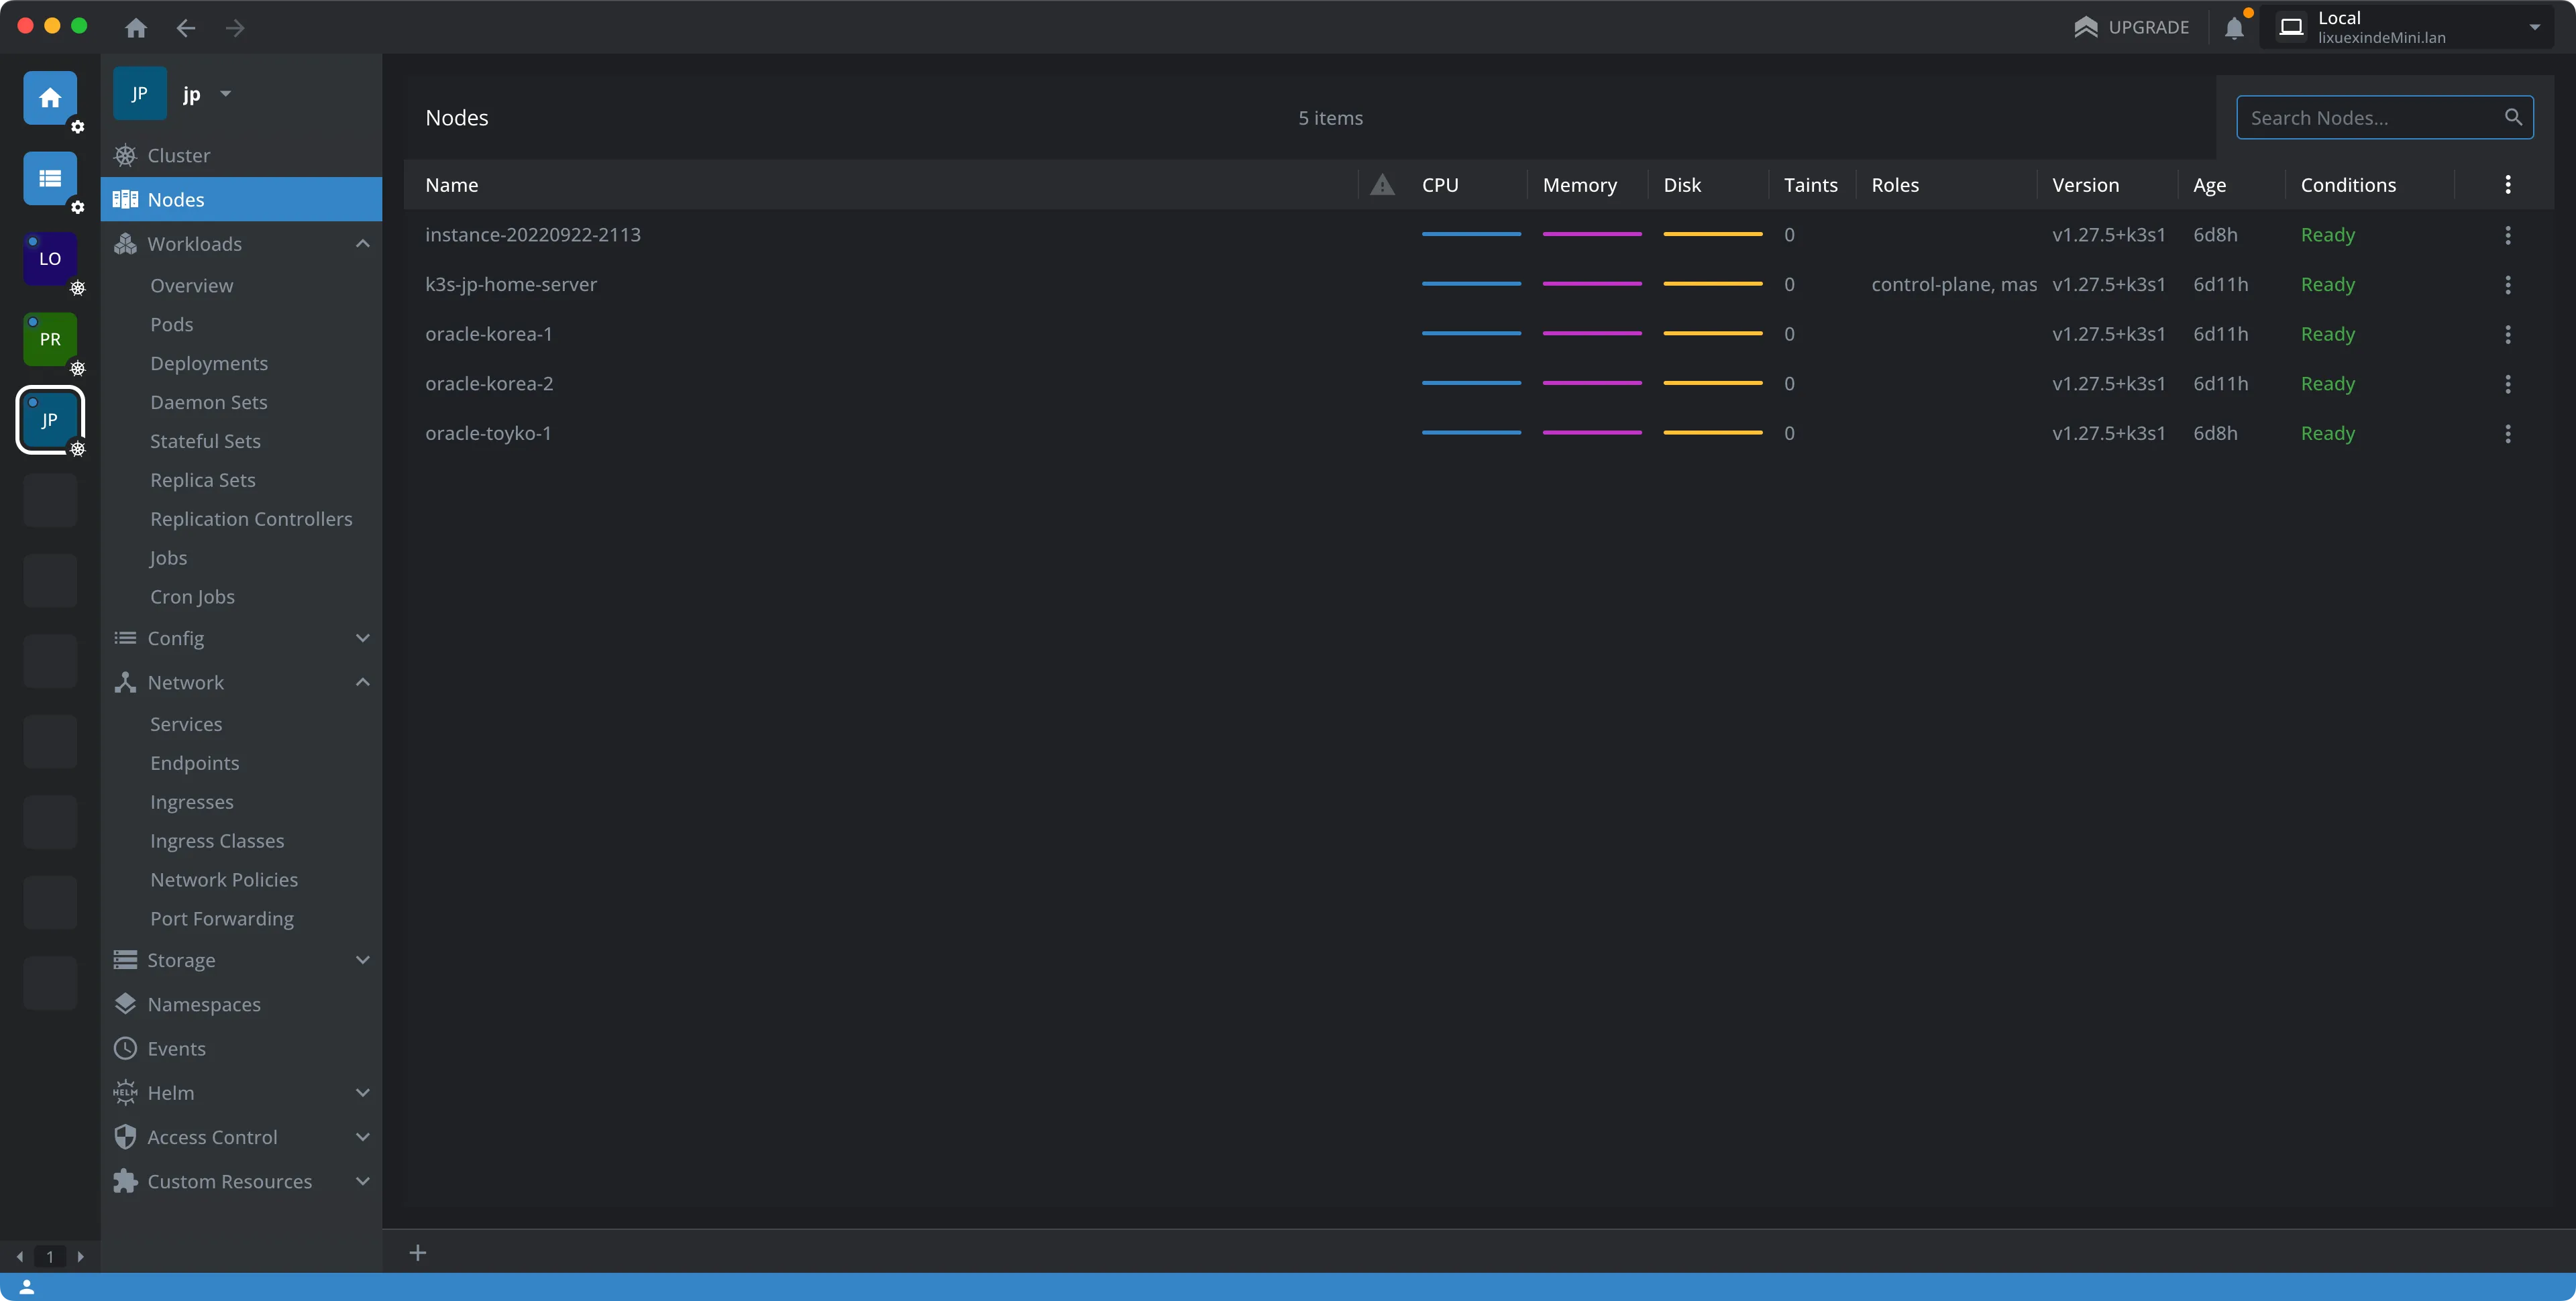The width and height of the screenshot is (2576, 1301).
Task: Open the column visibility menu in header
Action: click(x=2507, y=184)
